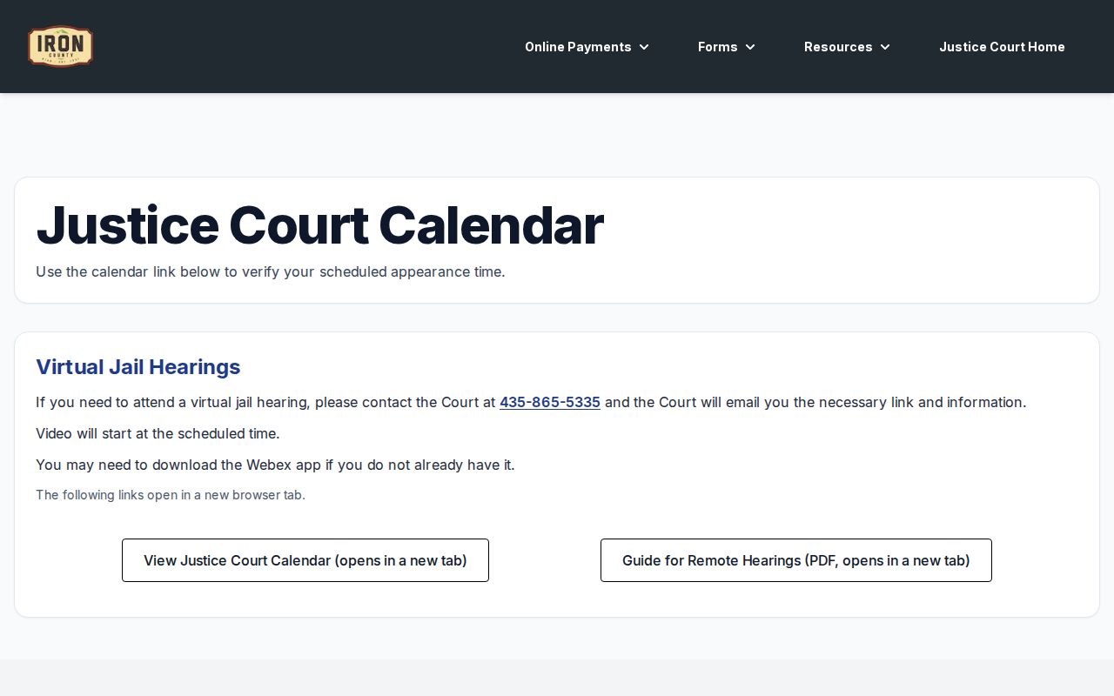Click the Iron County logo

(x=60, y=46)
